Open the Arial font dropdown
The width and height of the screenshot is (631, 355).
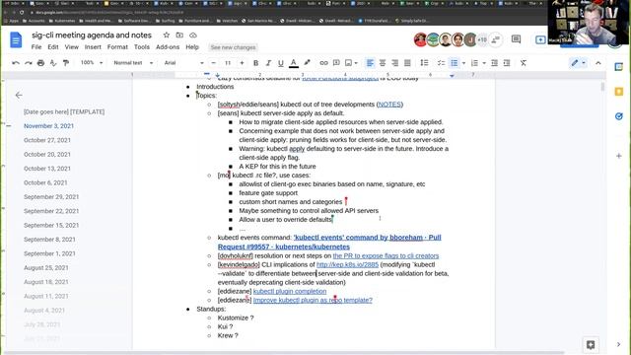pyautogui.click(x=183, y=63)
